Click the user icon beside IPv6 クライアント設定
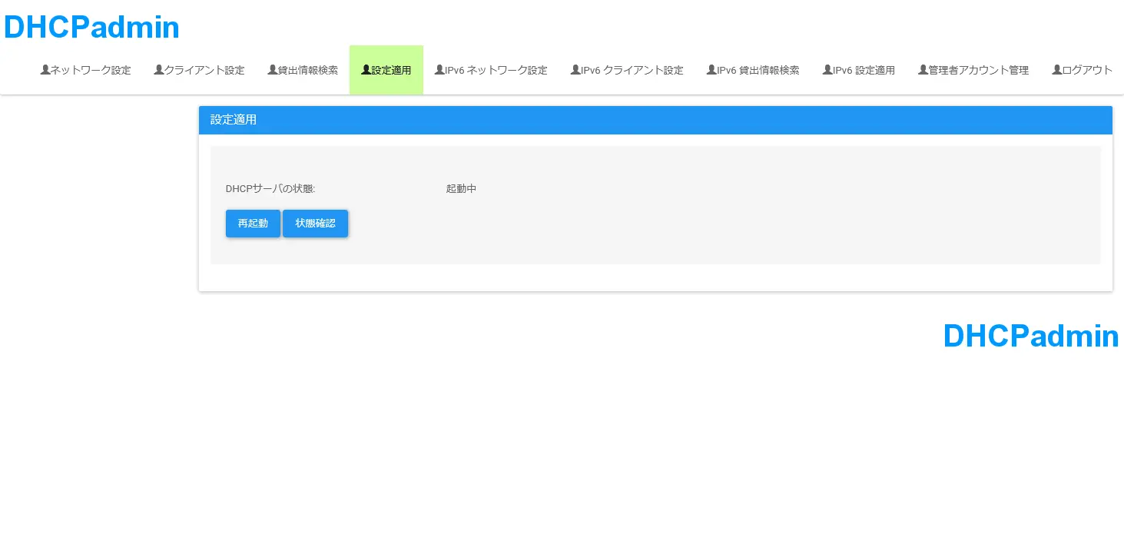The width and height of the screenshot is (1124, 554). 575,70
